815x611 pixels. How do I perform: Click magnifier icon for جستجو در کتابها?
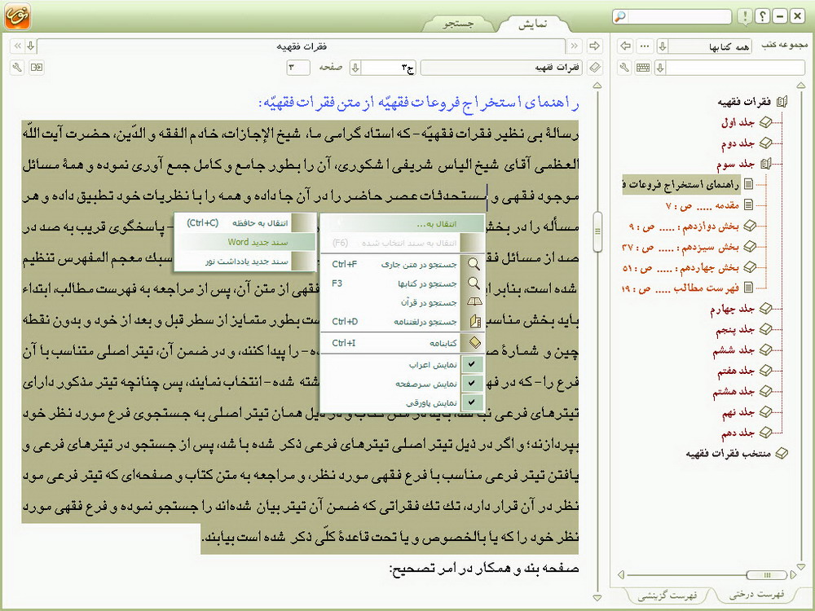click(474, 284)
